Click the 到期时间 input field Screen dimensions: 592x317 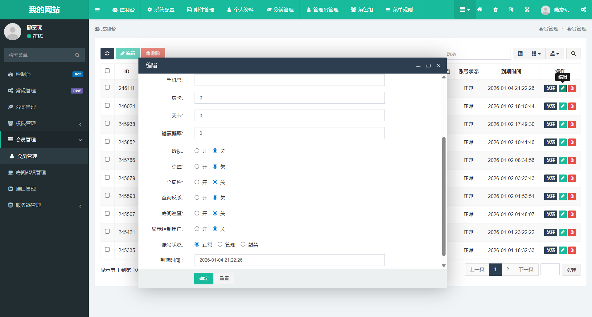click(x=289, y=260)
